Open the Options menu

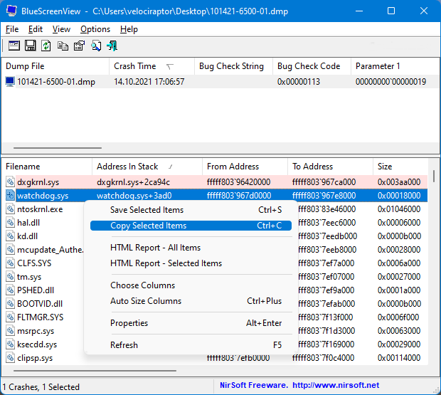click(95, 29)
